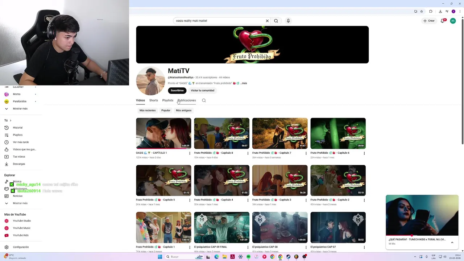Screen dimensions: 464x261
Task: Clear the YouTube search box with X
Action: click(x=267, y=21)
